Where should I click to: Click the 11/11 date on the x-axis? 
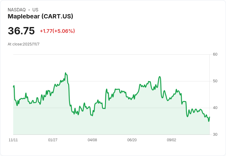(13, 140)
